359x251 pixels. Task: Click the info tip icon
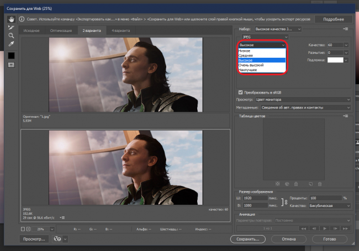point(22,19)
